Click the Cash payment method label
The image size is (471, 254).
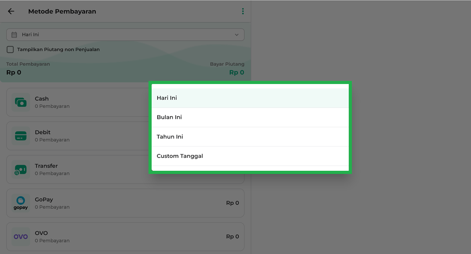pyautogui.click(x=42, y=99)
